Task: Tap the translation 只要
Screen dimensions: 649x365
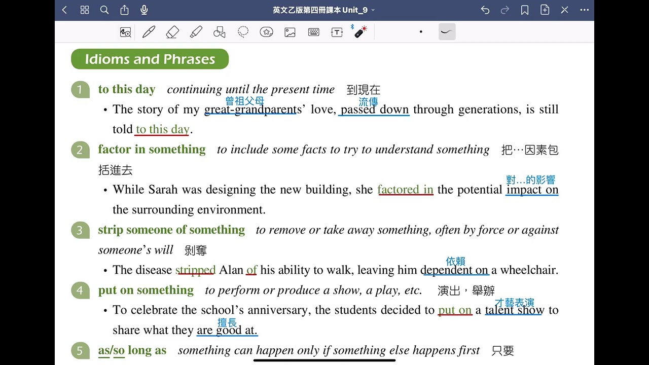Action: (x=503, y=351)
